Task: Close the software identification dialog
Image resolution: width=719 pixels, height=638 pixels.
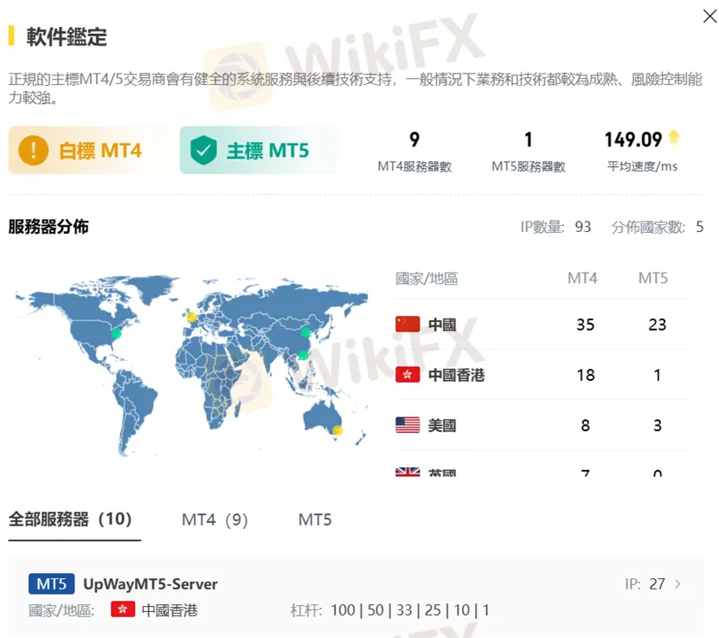Action: click(709, 16)
